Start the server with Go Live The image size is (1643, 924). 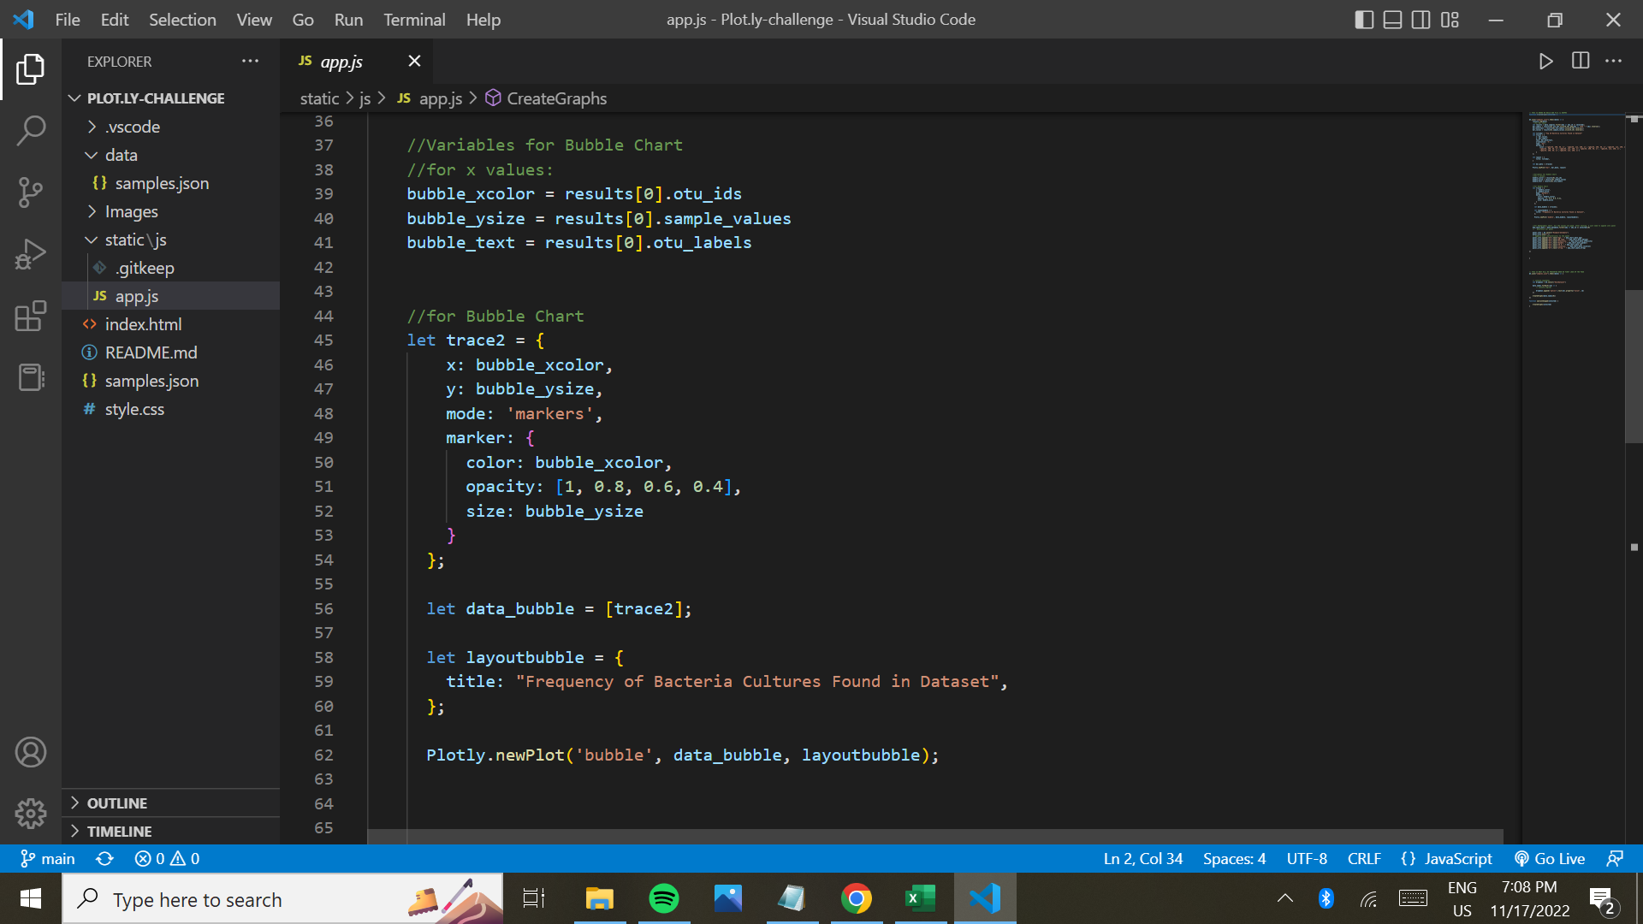click(1549, 858)
